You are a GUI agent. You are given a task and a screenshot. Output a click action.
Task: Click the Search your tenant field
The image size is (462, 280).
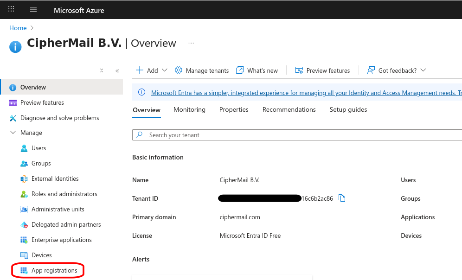tap(232, 135)
